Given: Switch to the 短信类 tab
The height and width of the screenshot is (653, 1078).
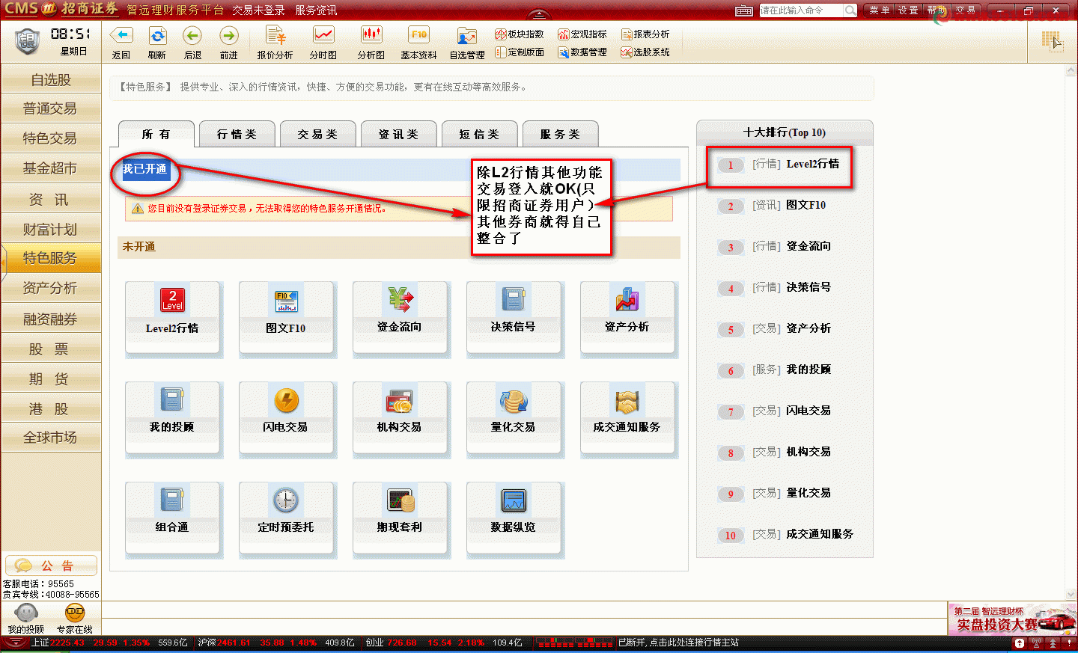Looking at the screenshot, I should [479, 135].
